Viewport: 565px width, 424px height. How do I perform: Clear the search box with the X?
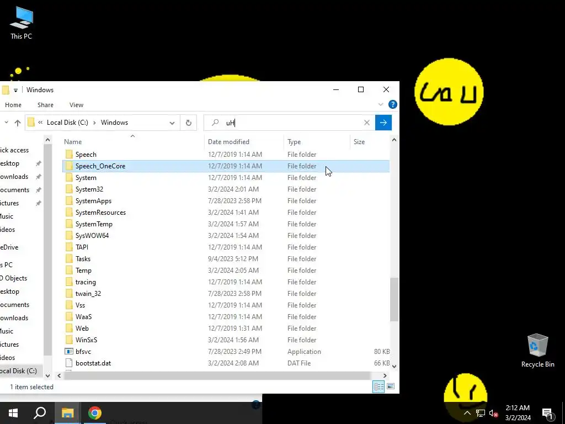click(367, 123)
